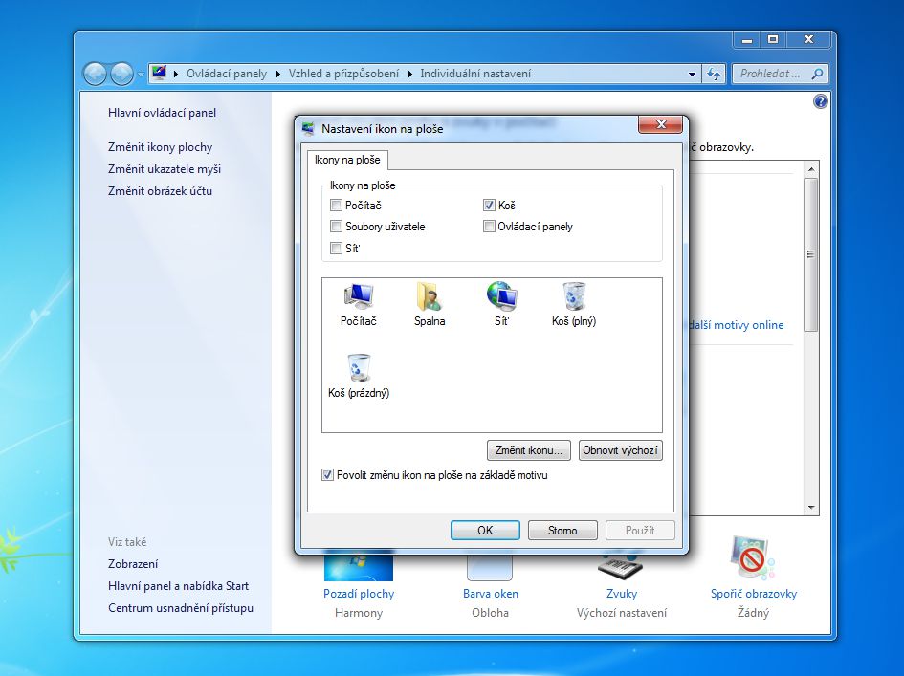The image size is (904, 676).
Task: Expand the breadcrumb arrow before Individuální nastavení
Action: [410, 74]
